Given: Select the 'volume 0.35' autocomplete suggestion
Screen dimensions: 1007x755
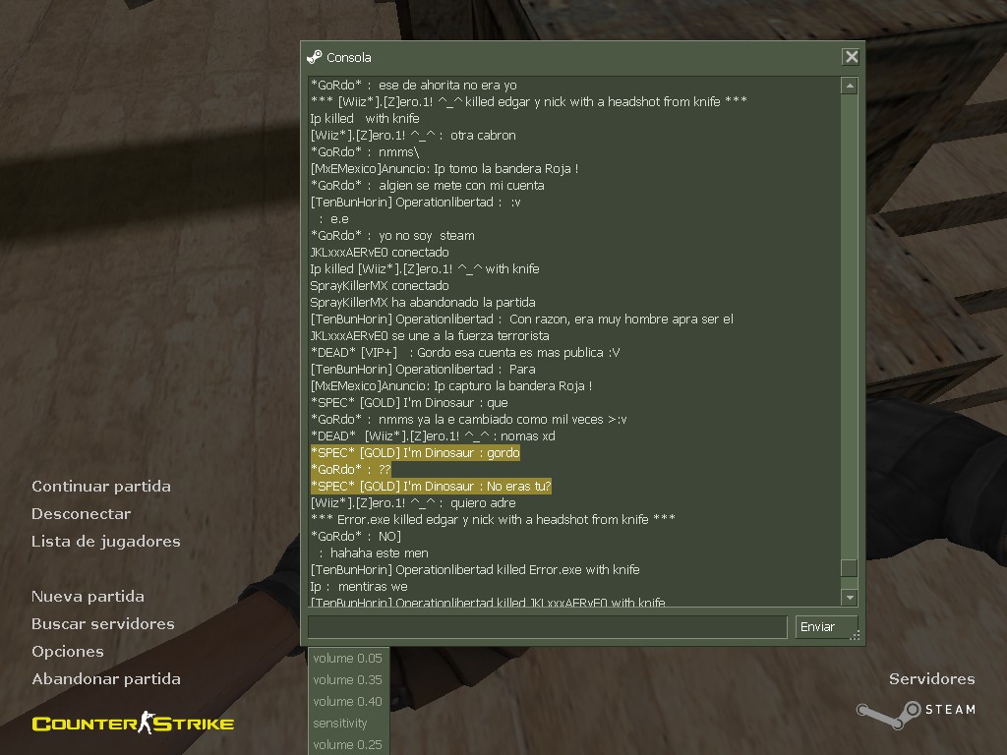Looking at the screenshot, I should coord(347,680).
